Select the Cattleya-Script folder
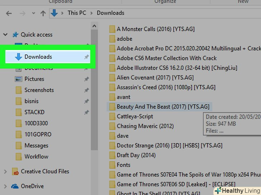The width and height of the screenshot is (261, 195). 135,116
